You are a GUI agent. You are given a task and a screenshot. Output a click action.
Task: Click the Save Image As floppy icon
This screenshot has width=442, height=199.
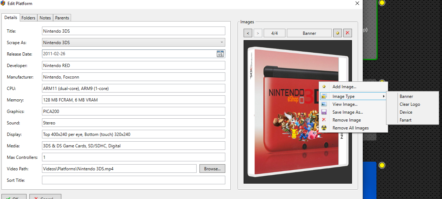[324, 112]
